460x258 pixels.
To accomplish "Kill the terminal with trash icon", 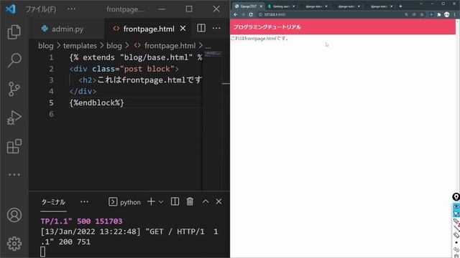I will (x=190, y=201).
